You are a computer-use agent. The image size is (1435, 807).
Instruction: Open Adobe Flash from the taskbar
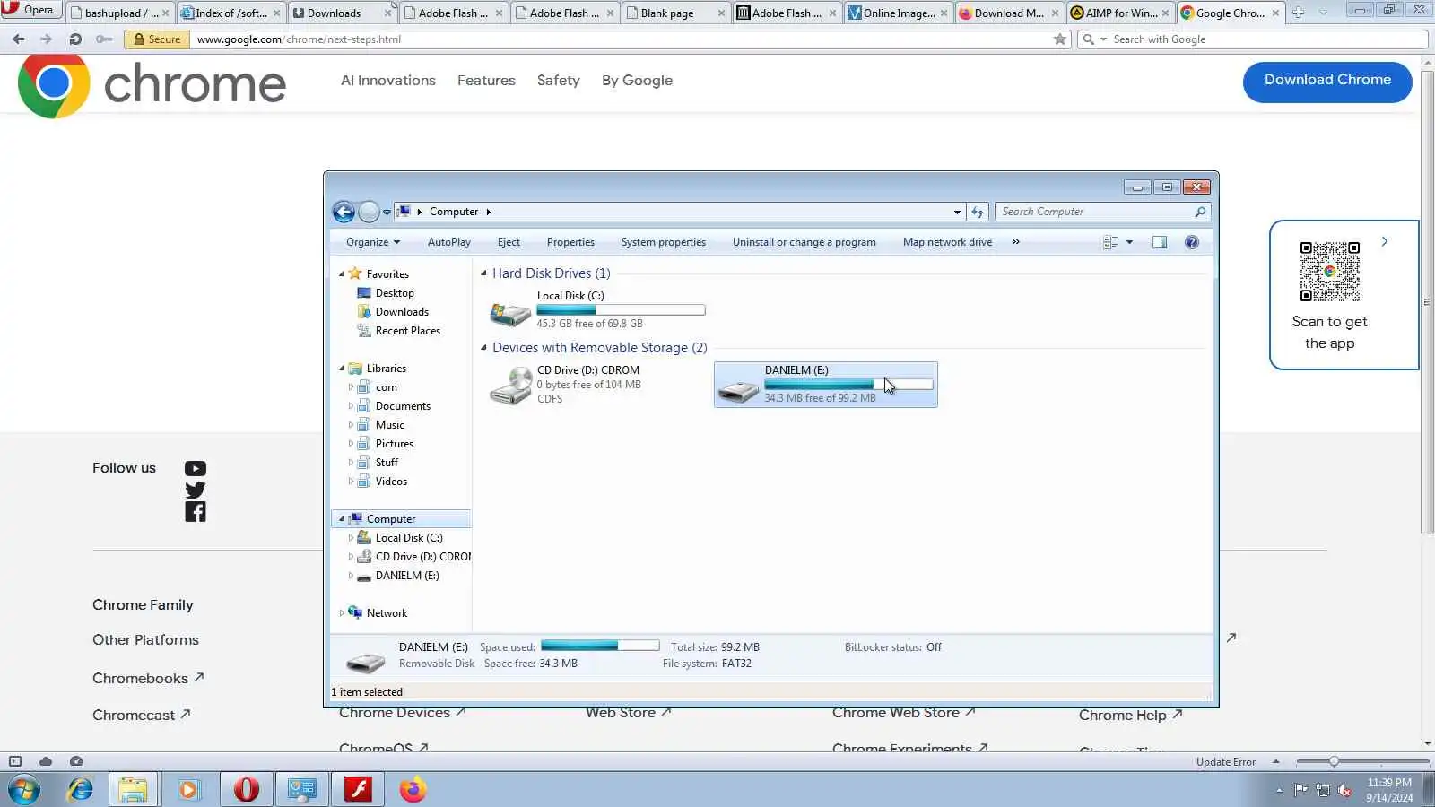pos(359,790)
